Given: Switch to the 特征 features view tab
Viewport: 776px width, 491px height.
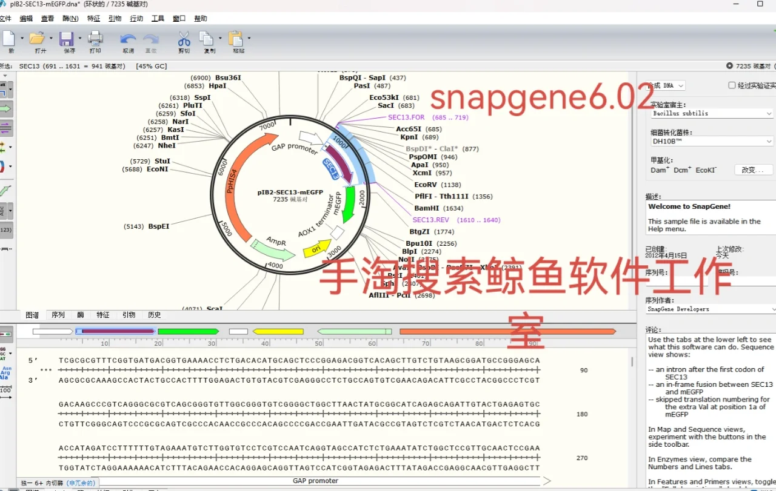Looking at the screenshot, I should 103,315.
